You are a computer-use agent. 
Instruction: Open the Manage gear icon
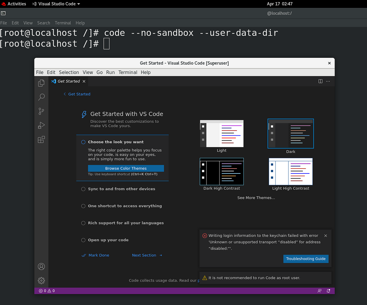(41, 280)
